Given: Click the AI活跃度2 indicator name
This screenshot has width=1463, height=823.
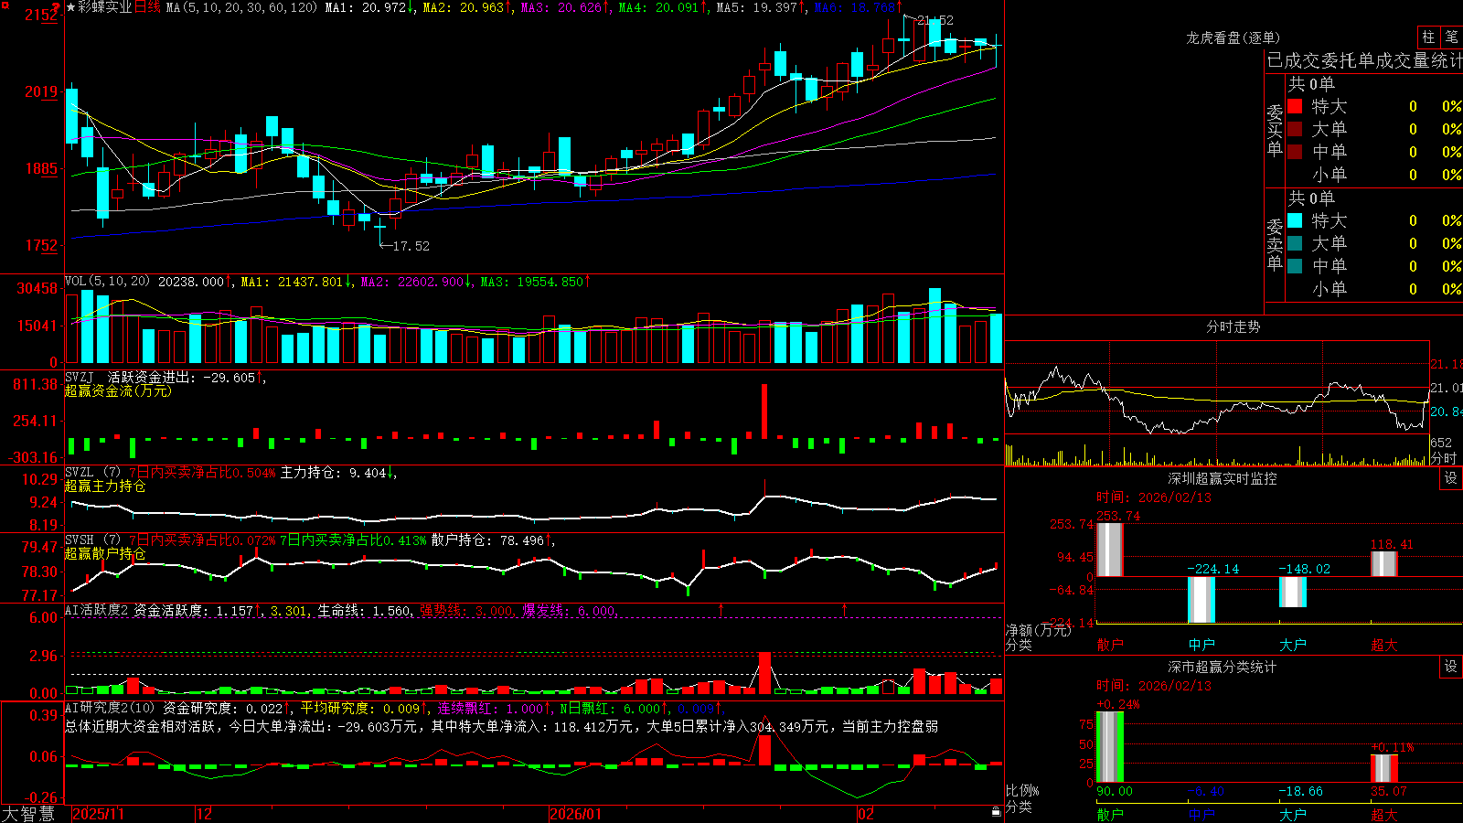Looking at the screenshot, I should (x=96, y=610).
